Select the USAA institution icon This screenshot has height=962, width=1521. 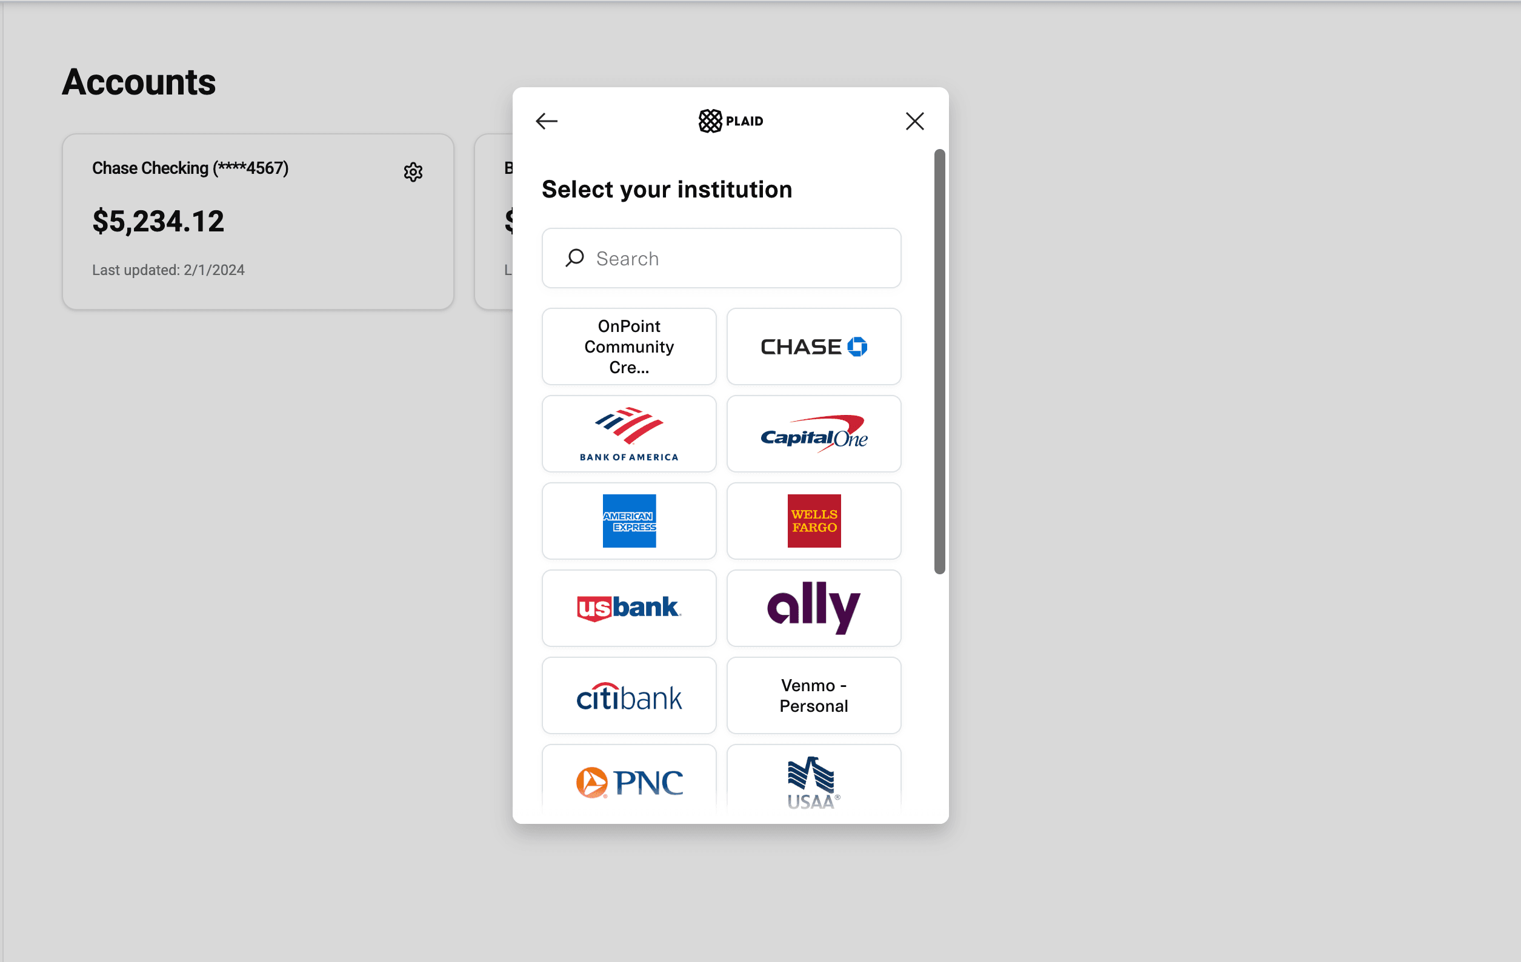pyautogui.click(x=814, y=781)
